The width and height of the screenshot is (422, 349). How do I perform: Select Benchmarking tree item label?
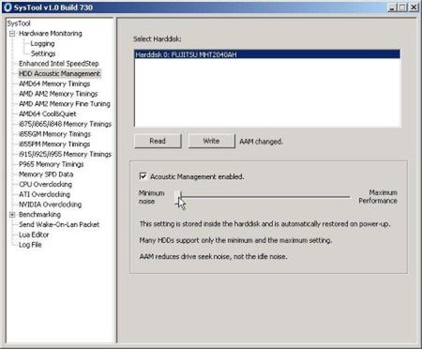click(39, 215)
